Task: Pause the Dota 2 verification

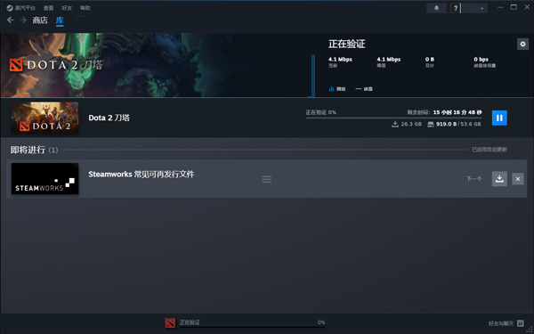Action: (x=499, y=118)
